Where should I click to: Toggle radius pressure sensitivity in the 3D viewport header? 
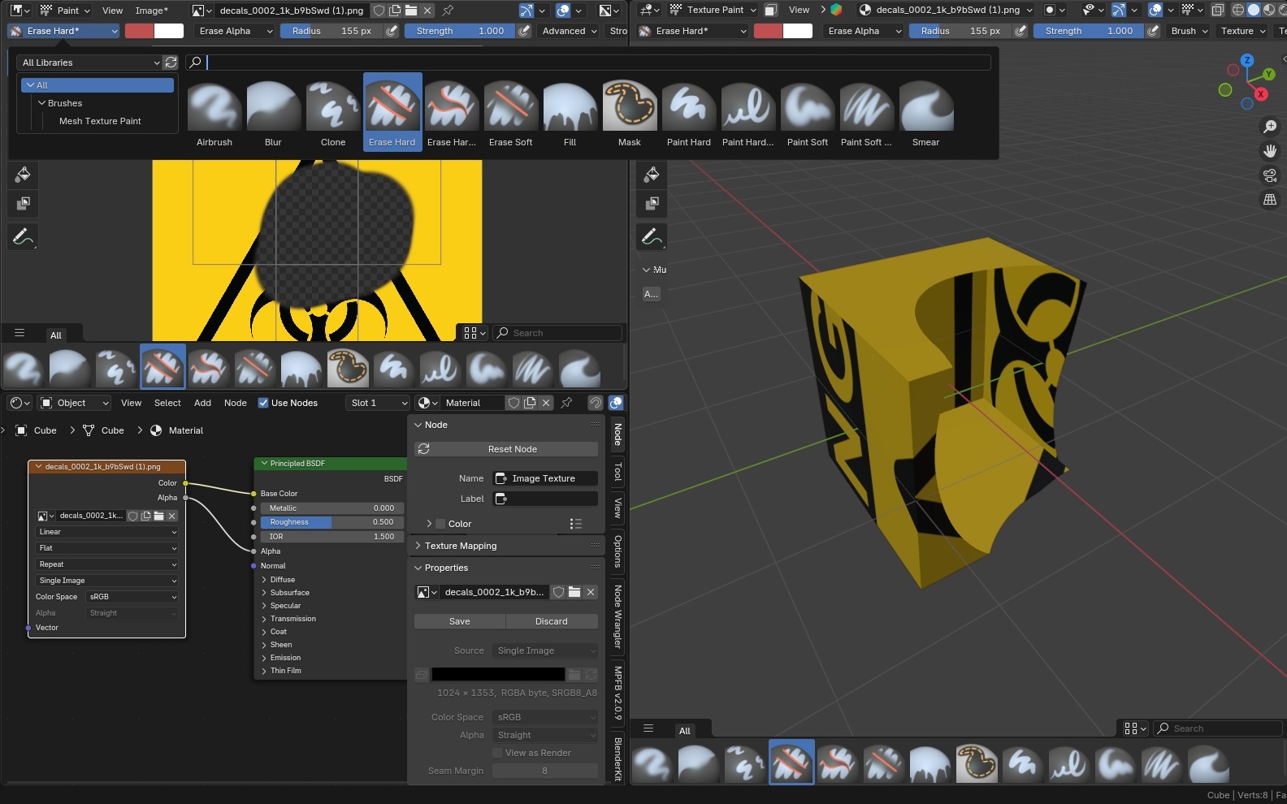pyautogui.click(x=1020, y=31)
